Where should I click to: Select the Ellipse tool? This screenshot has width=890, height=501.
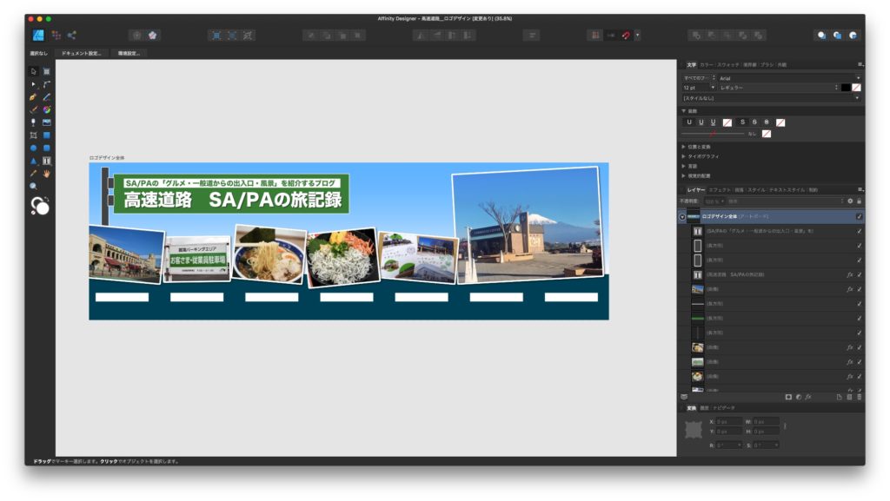click(34, 148)
